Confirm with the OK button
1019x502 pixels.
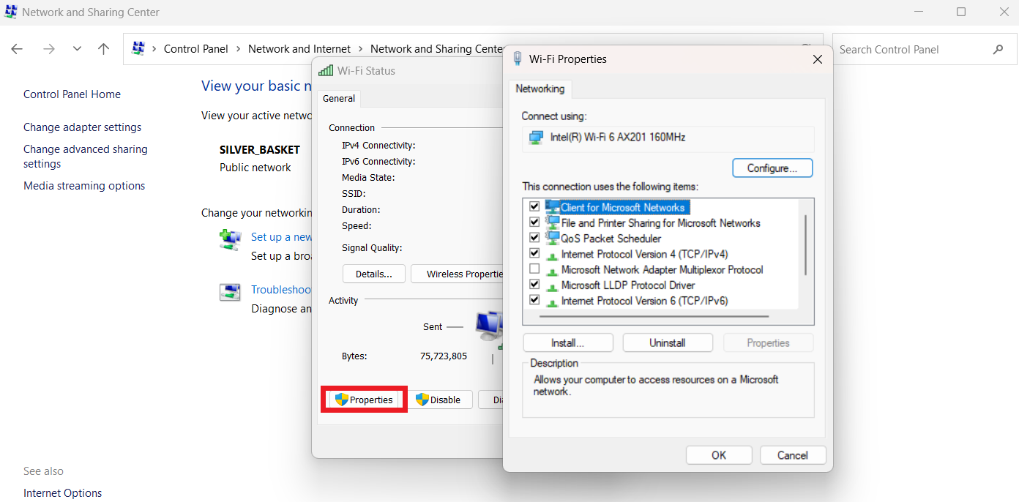coord(719,455)
